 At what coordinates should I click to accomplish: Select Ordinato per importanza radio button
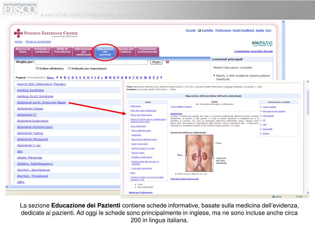pyautogui.click(x=69, y=69)
